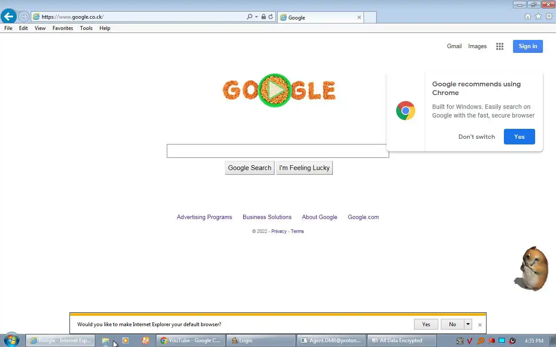This screenshot has width=556, height=347.
Task: View the security lock icon in the address bar
Action: pos(264,17)
